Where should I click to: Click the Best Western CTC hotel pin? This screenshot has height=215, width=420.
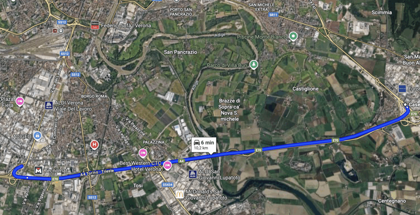[167, 165]
